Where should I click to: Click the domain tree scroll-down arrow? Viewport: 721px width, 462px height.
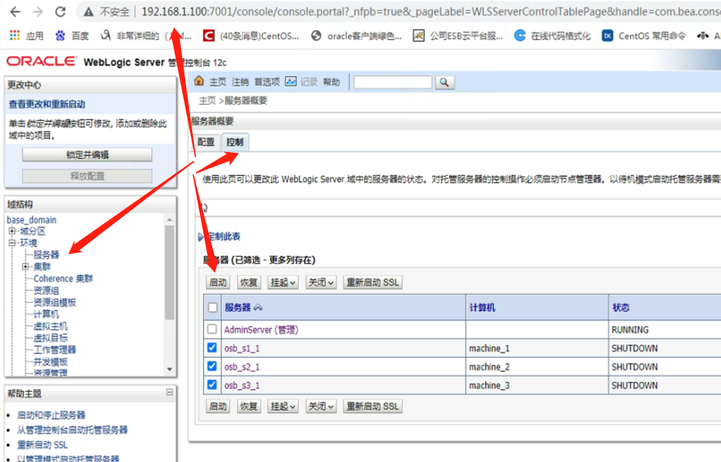click(170, 369)
